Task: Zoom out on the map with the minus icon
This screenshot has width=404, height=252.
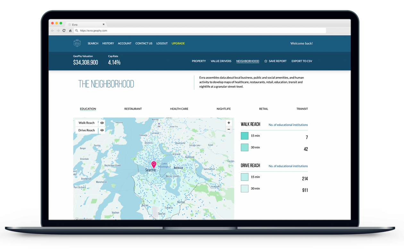Action: tap(229, 129)
